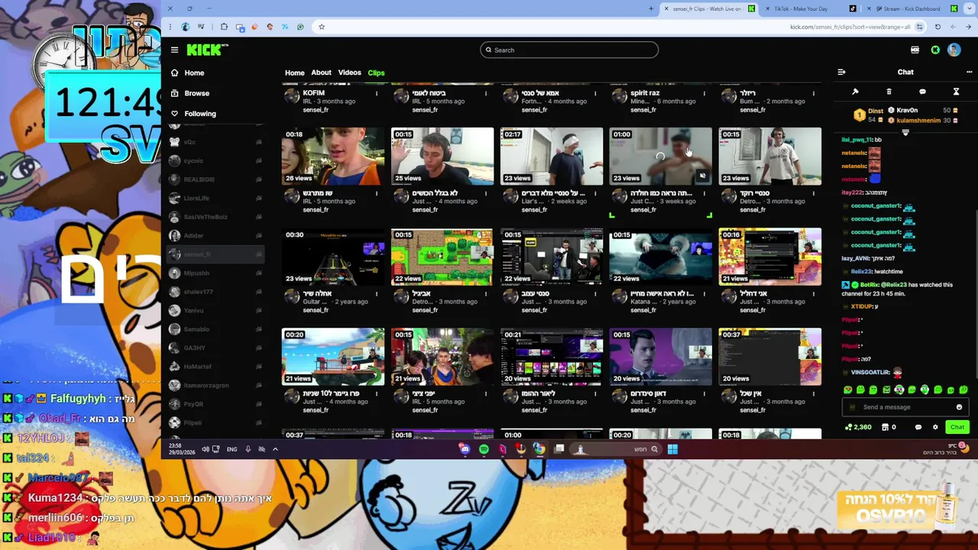
Task: Open options menu for the יפני ציצי clip
Action: point(485,393)
